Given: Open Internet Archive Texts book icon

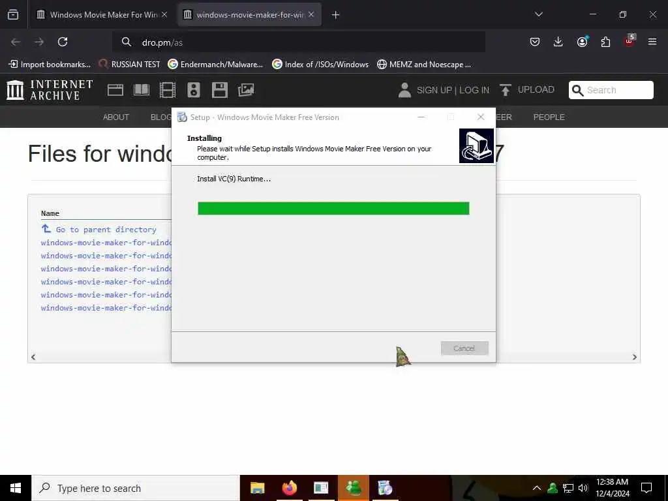Looking at the screenshot, I should [142, 90].
